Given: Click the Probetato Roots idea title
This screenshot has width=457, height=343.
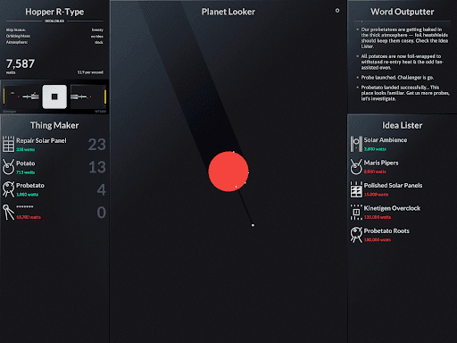Looking at the screenshot, I should 386,230.
